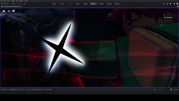Switch to the Script ribbon tab
The width and height of the screenshot is (179, 101).
click(x=78, y=4)
